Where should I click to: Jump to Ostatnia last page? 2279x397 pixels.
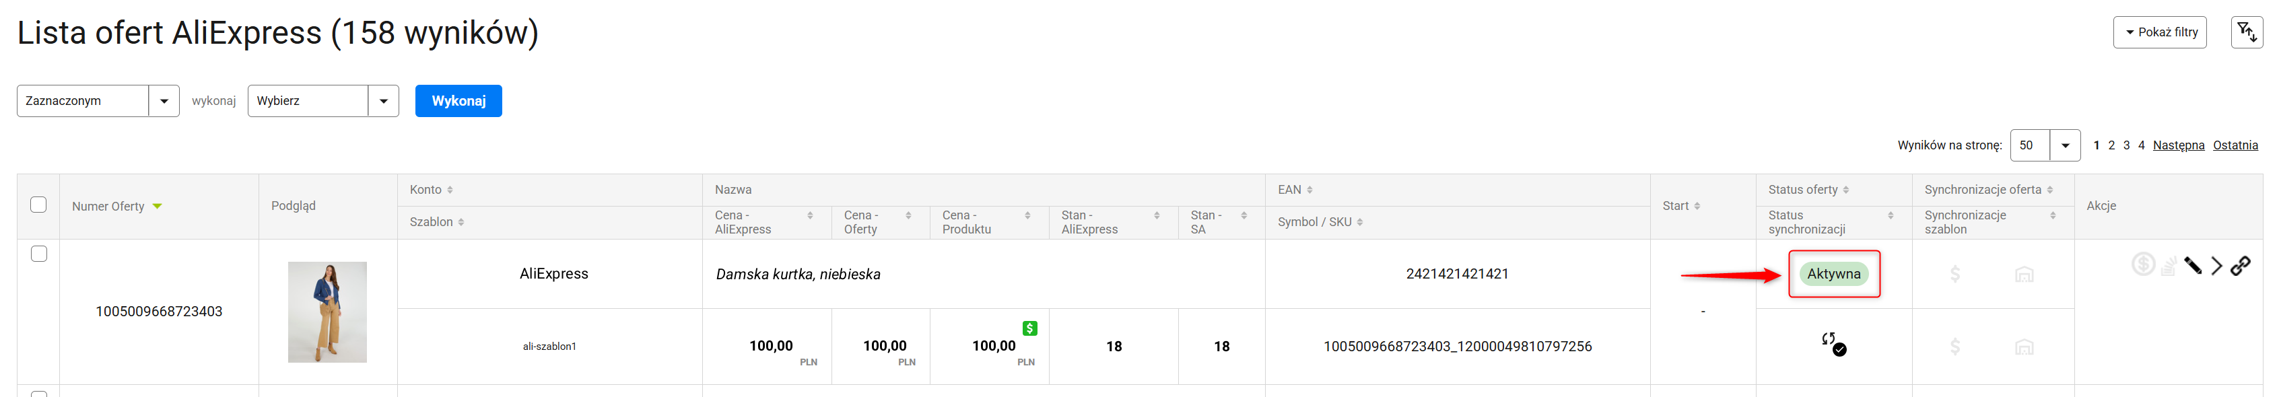2235,145
